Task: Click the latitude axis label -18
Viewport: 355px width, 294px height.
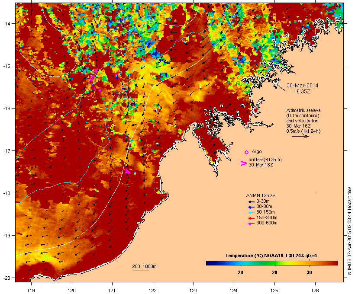Action: (x=6, y=193)
